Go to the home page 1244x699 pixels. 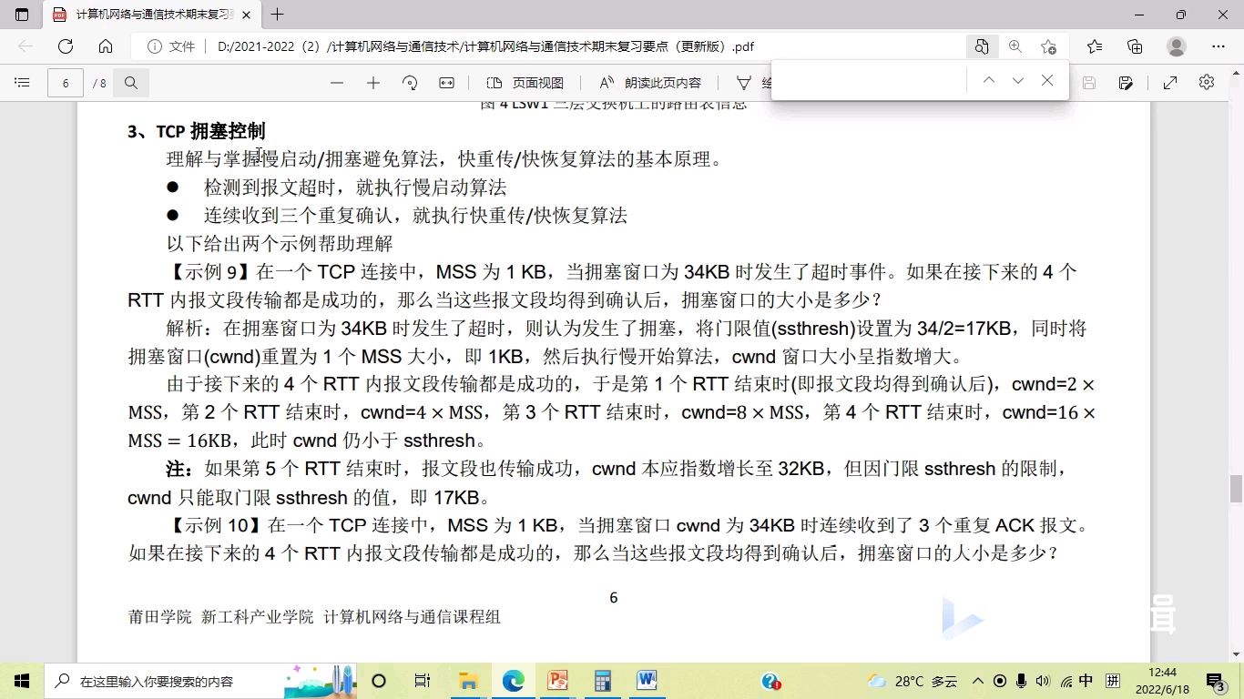tap(106, 46)
